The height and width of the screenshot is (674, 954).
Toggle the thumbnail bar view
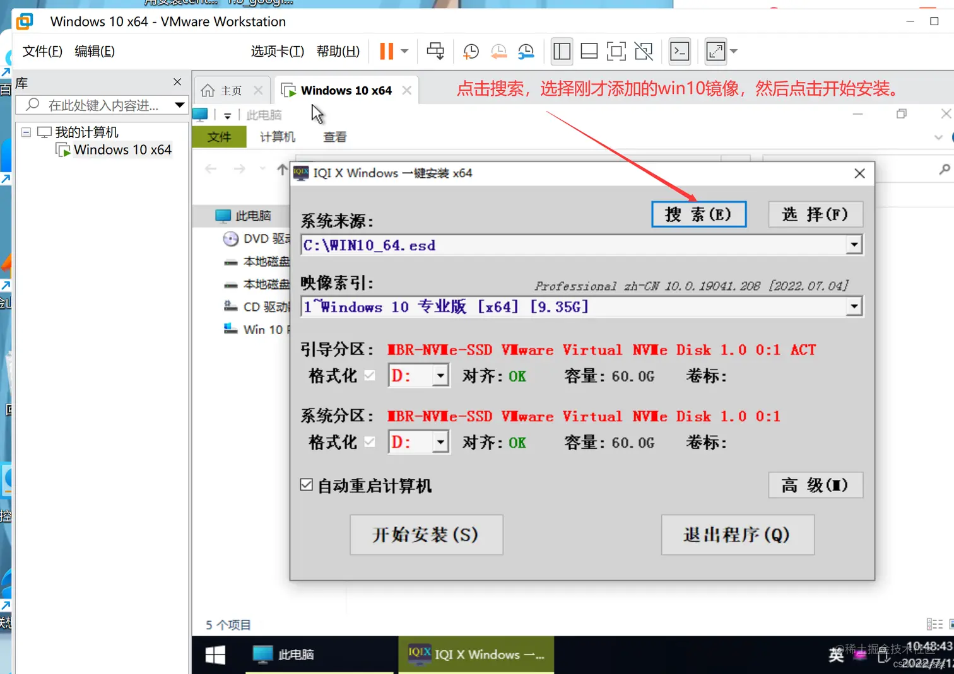pyautogui.click(x=589, y=51)
